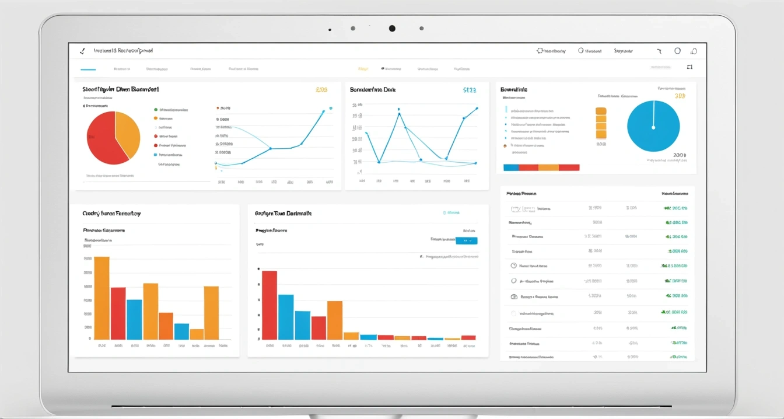Screen dimensions: 784x419
Task: Toggle the green legend dot in pie chart panel
Action: [x=156, y=109]
